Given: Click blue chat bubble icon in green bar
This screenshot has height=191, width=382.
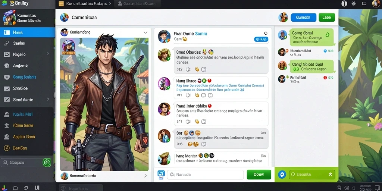Looking at the screenshot, I should pos(282,175).
